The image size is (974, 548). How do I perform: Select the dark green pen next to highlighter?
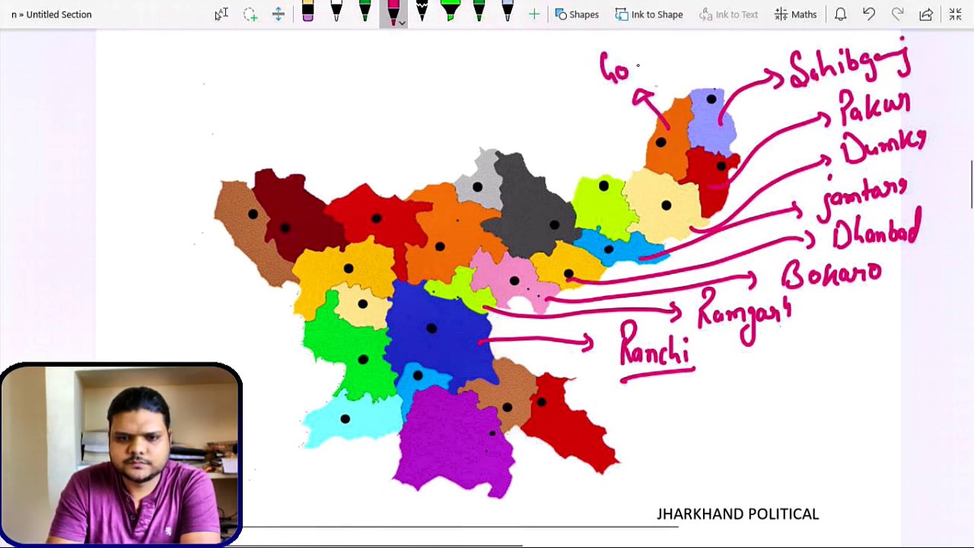coord(479,13)
